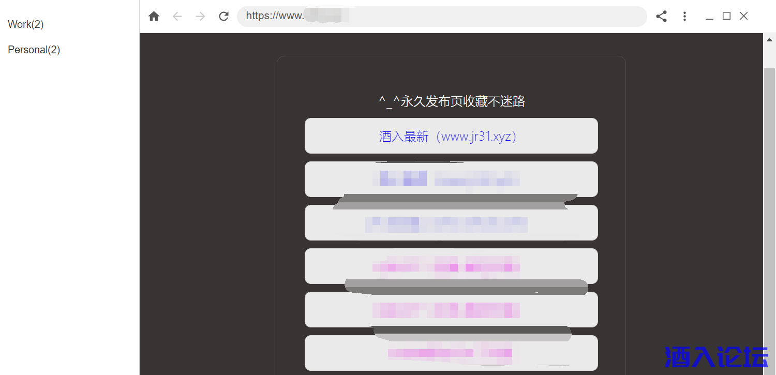Viewport: 776px width, 375px height.
Task: Go back using the left arrow icon
Action: coord(177,17)
